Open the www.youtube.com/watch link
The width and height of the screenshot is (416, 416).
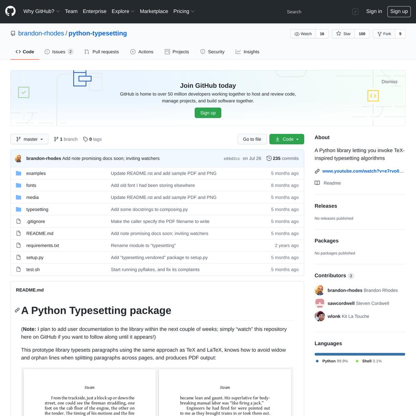(363, 171)
